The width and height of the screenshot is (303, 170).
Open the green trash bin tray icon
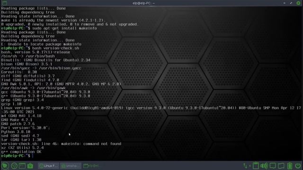[290, 166]
